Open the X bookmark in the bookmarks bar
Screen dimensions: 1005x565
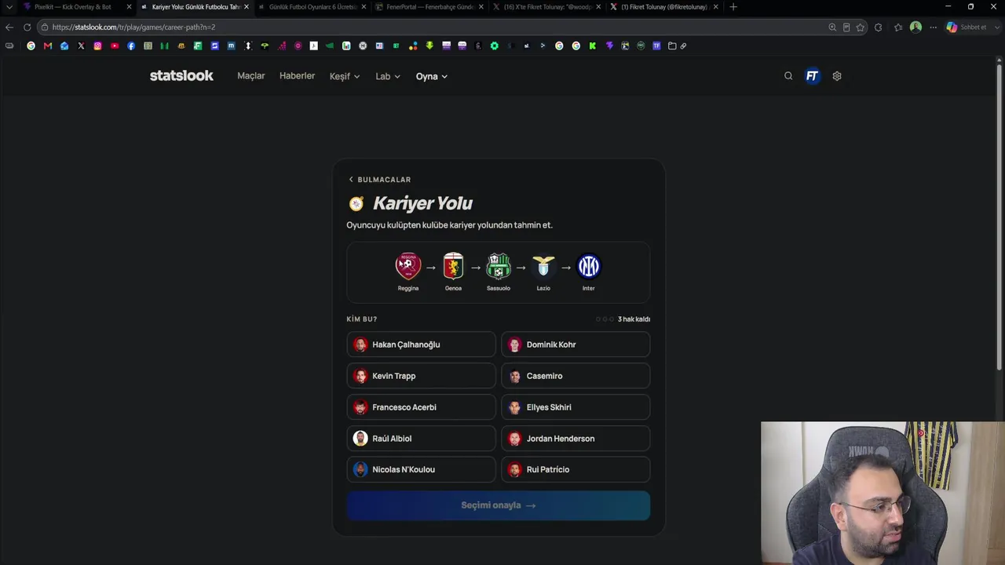tap(81, 46)
